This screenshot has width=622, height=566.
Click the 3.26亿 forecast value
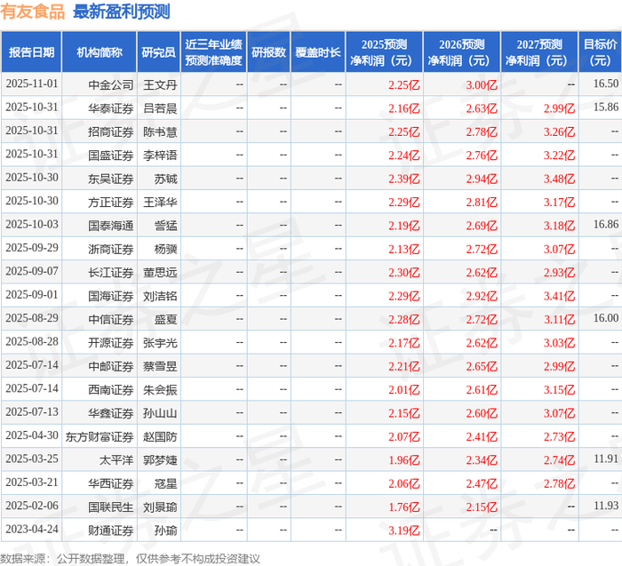(x=559, y=132)
